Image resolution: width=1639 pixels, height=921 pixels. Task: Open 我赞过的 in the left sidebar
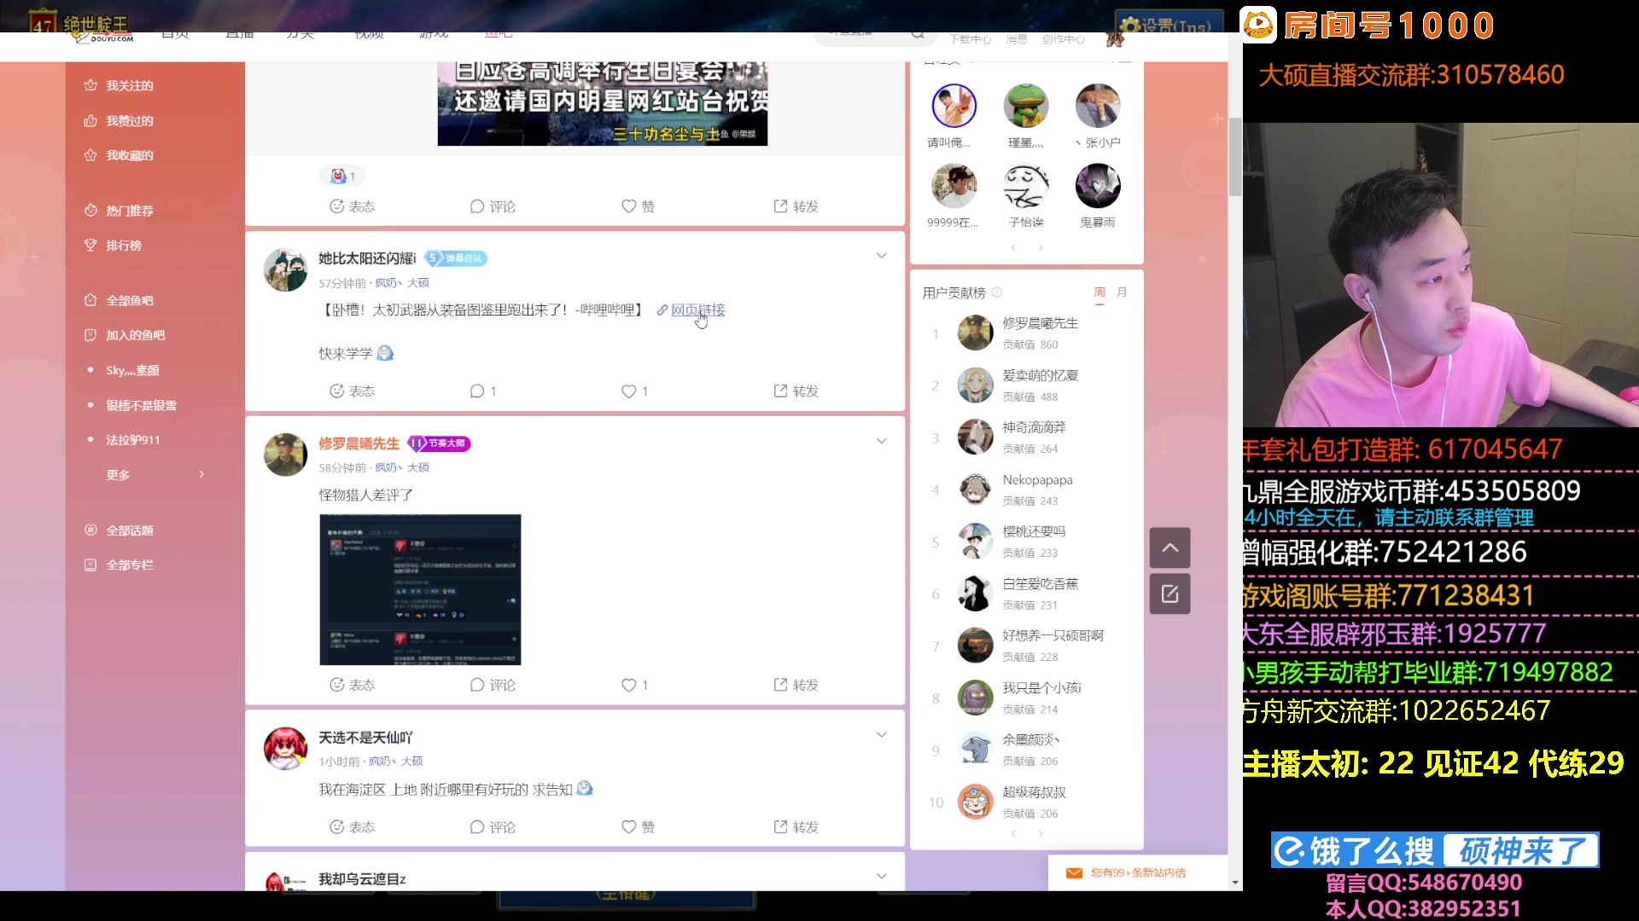[x=119, y=120]
